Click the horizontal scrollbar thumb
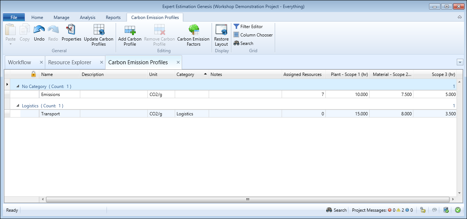467x219 pixels. [x=247, y=199]
